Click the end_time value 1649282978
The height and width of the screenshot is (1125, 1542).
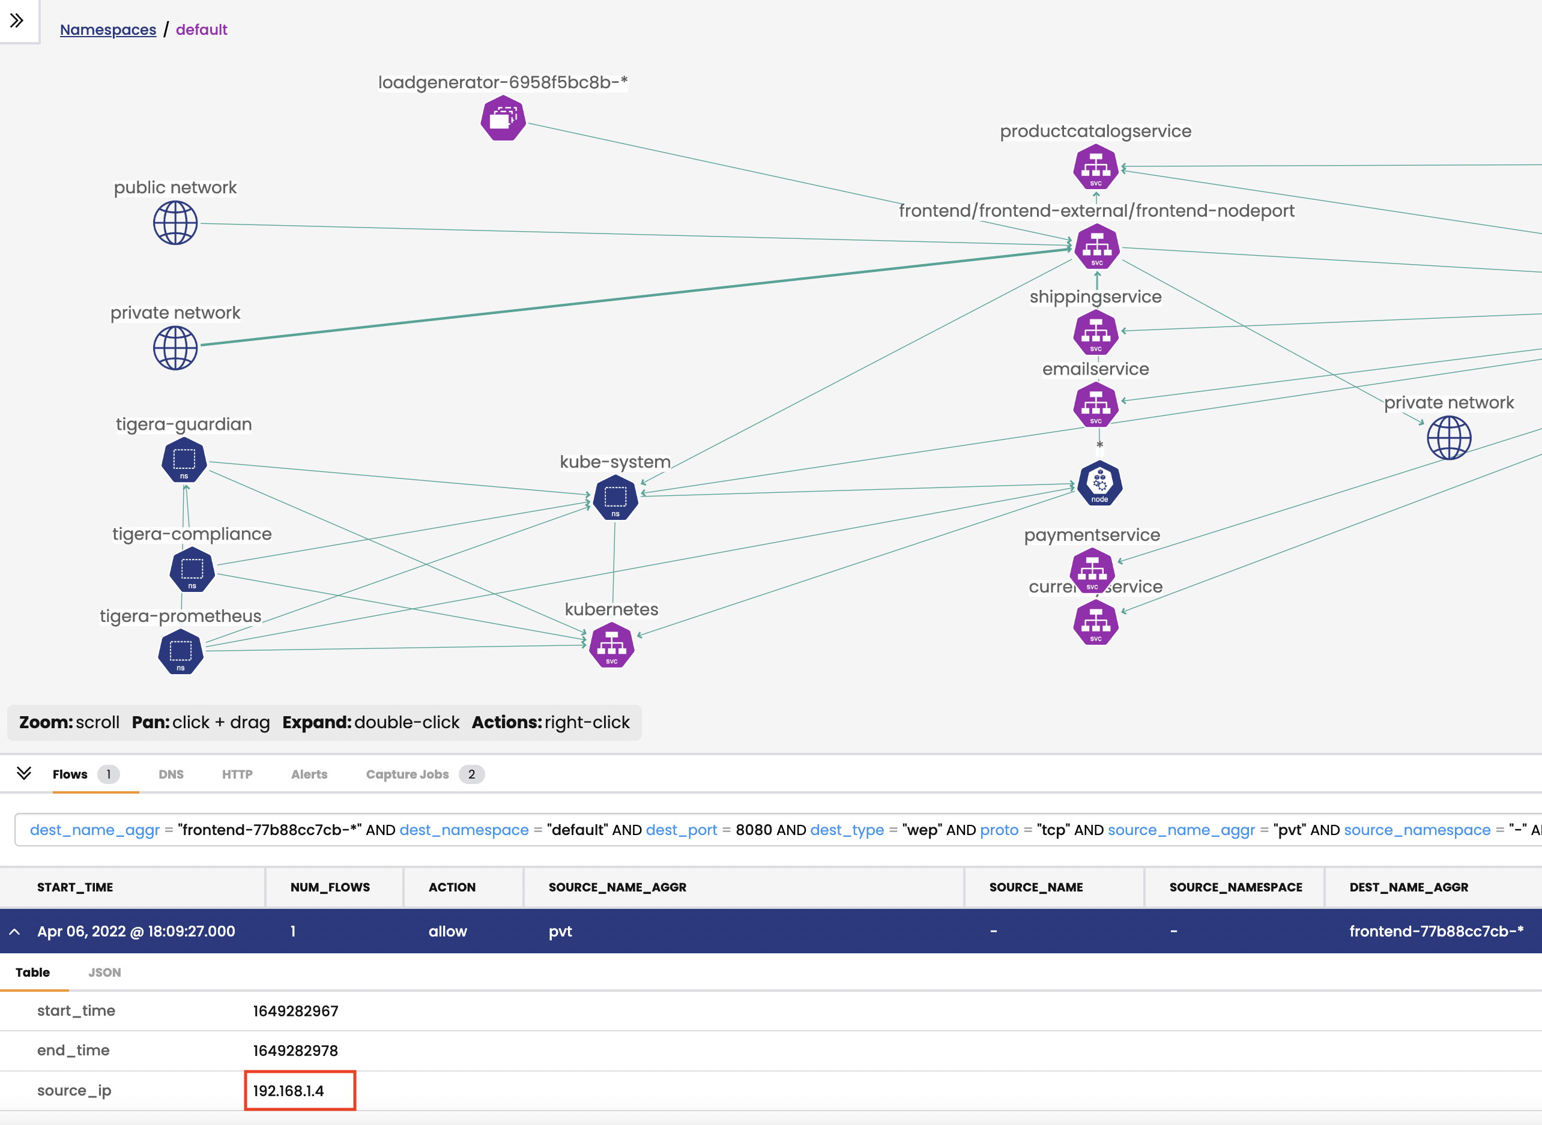coord(295,1051)
